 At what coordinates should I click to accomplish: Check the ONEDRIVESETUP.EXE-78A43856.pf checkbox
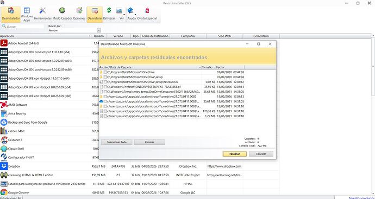click(x=105, y=87)
